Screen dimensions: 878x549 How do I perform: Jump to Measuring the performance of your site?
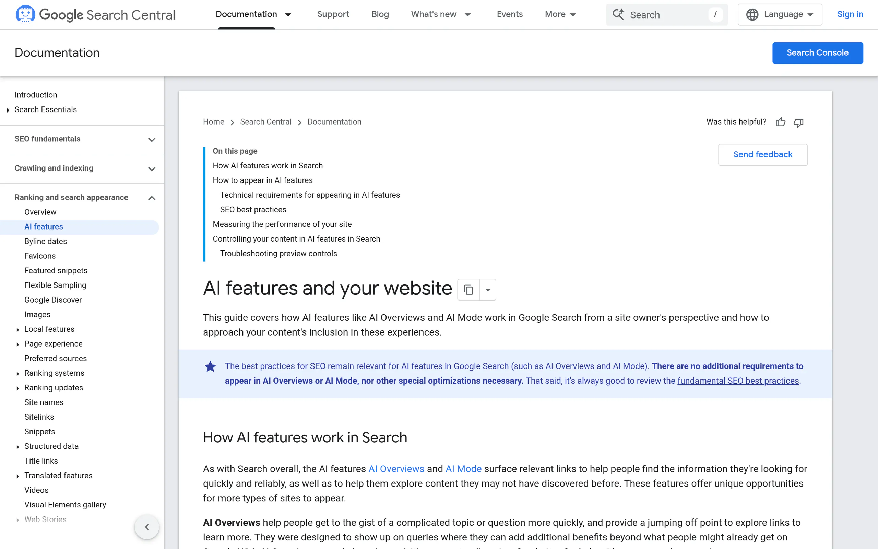282,224
